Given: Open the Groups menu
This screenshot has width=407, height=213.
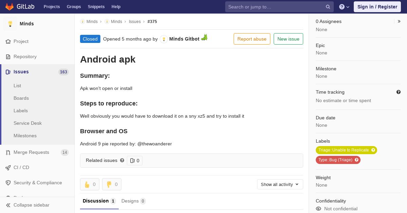Looking at the screenshot, I should point(74,7).
